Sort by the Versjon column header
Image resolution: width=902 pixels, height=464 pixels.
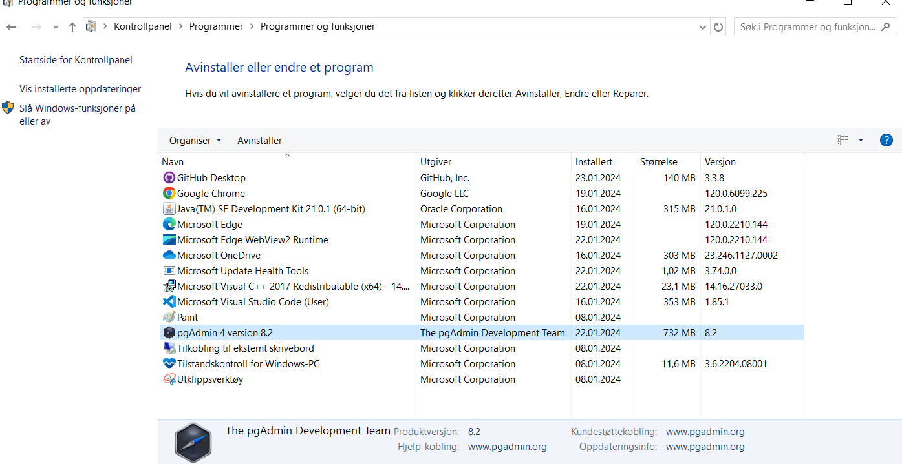click(753, 162)
